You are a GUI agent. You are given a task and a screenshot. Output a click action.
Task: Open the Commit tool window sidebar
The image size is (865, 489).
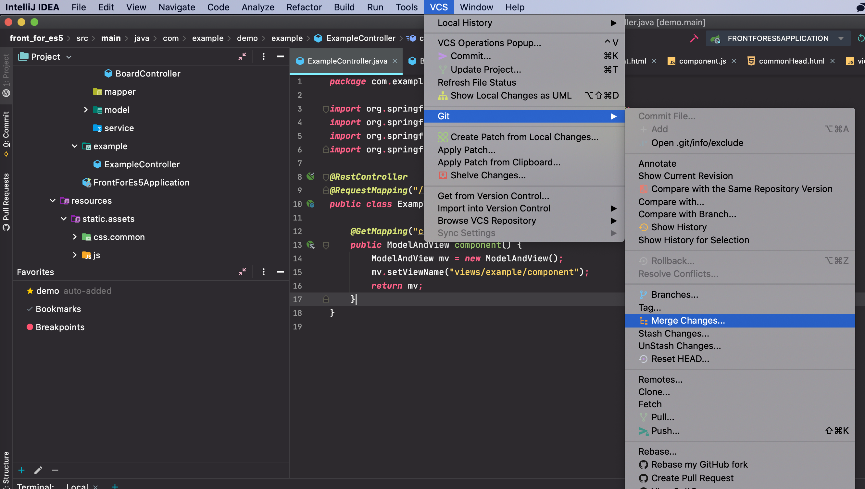coord(6,134)
